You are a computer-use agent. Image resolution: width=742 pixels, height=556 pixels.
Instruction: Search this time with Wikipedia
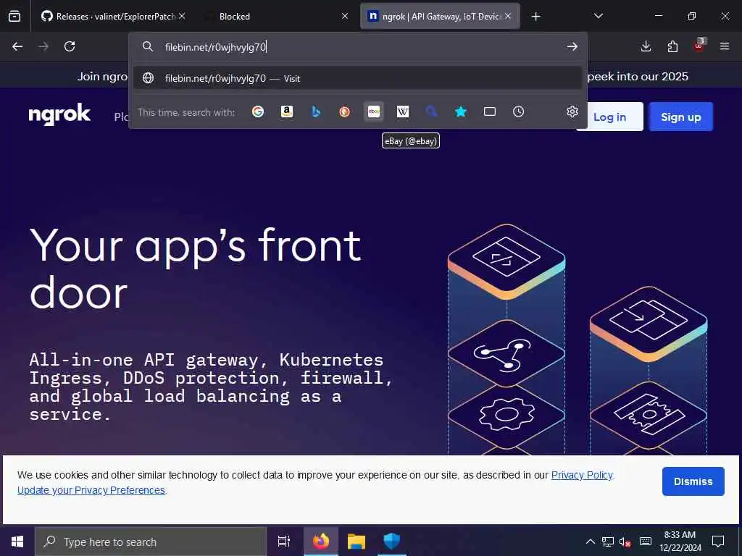pyautogui.click(x=403, y=111)
